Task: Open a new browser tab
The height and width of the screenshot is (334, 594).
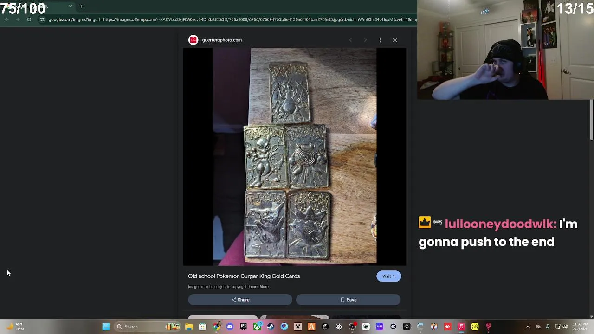Action: [x=81, y=6]
